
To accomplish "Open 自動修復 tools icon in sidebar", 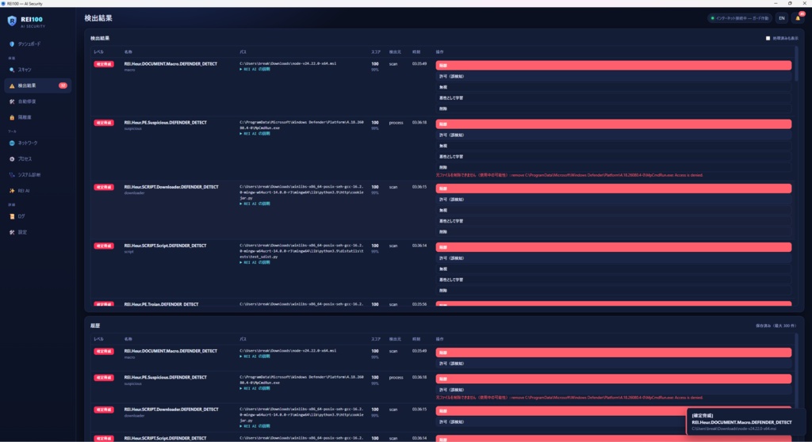I will 12,101.
